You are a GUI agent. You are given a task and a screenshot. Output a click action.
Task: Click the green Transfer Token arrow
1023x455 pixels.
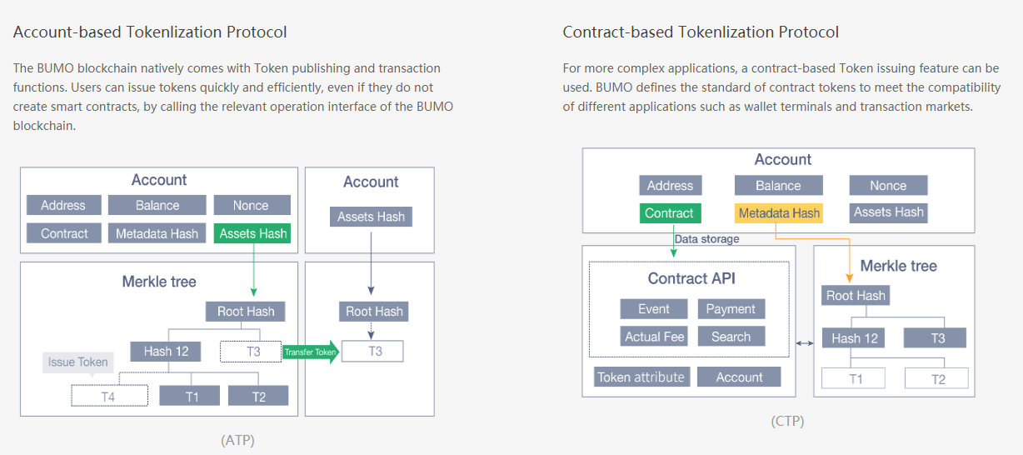(311, 352)
